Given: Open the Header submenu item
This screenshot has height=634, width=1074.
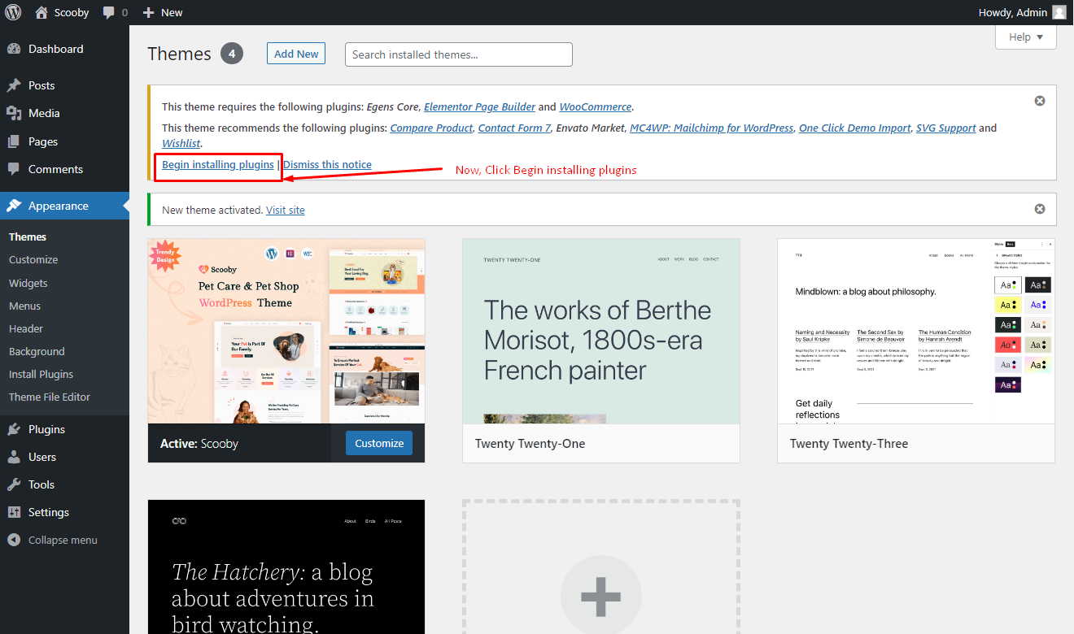Looking at the screenshot, I should point(26,328).
